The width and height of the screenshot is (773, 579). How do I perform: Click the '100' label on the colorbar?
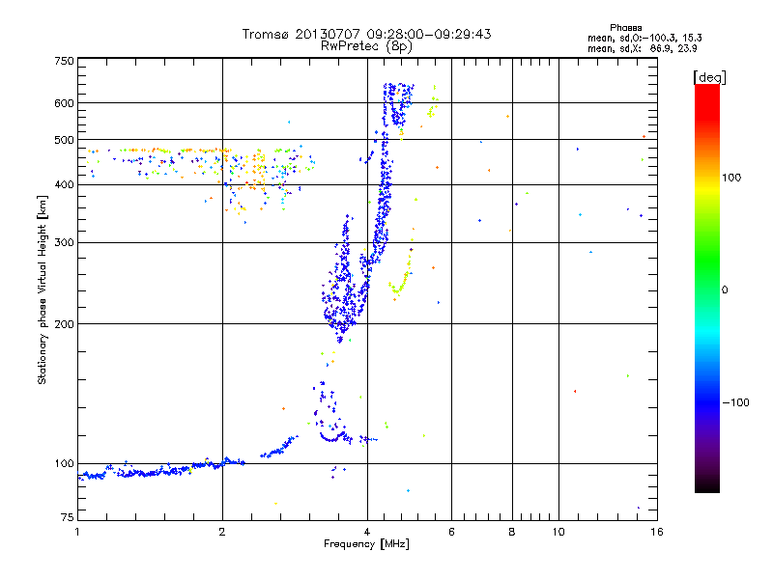[731, 178]
